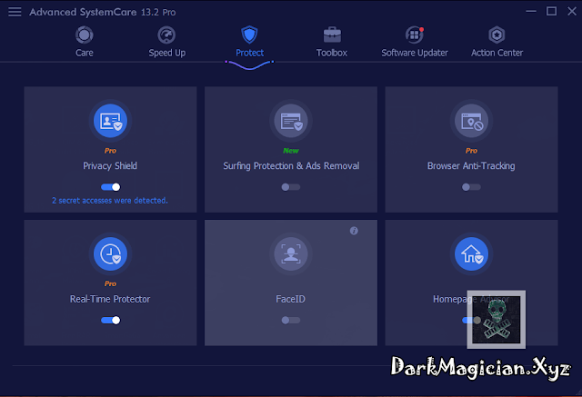The image size is (582, 397).
Task: Switch to the Speed Up tab label
Action: tap(167, 53)
